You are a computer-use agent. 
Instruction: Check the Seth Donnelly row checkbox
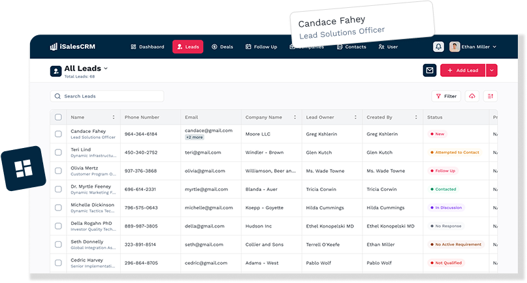pos(58,245)
